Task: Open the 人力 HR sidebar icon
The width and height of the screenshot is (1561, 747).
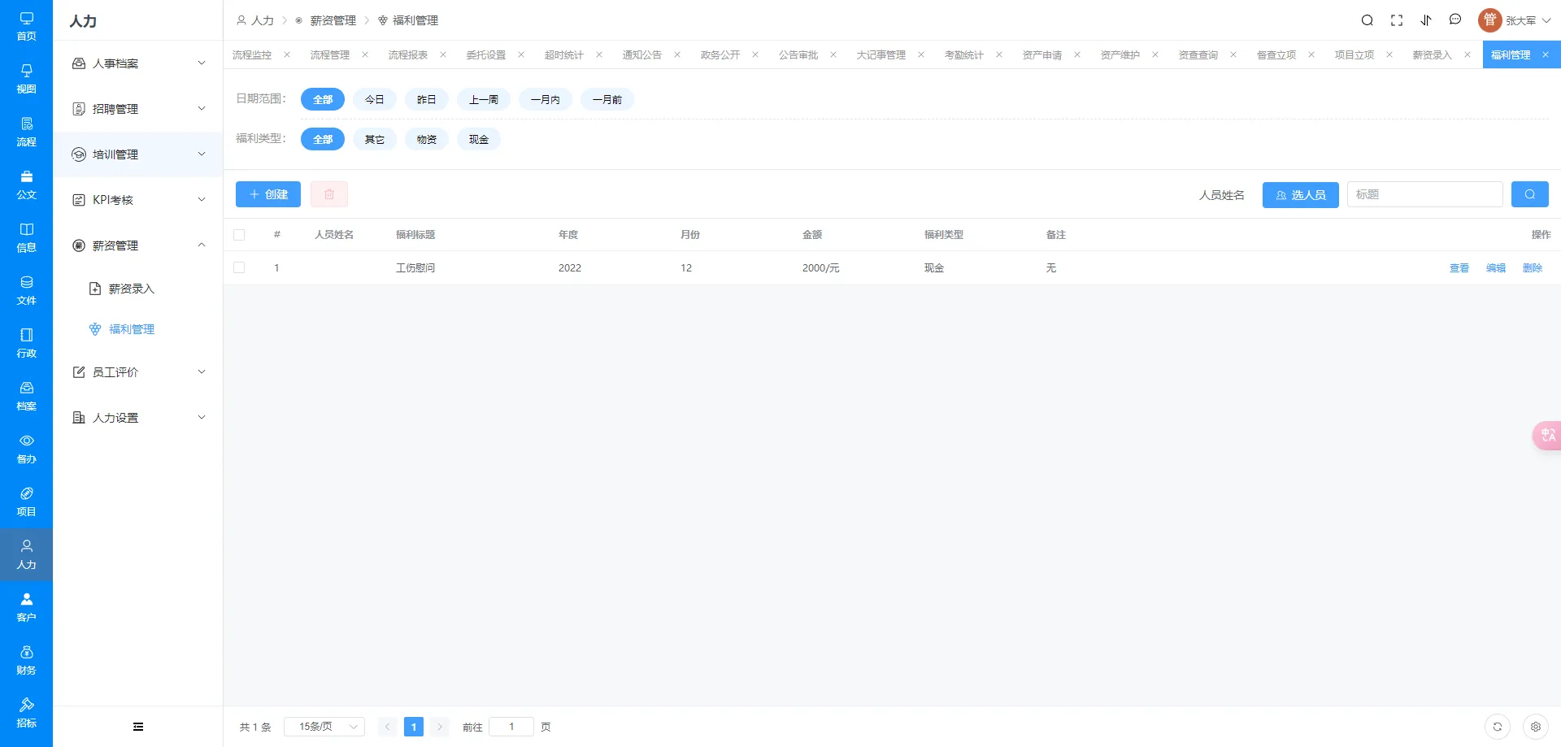Action: pyautogui.click(x=26, y=554)
